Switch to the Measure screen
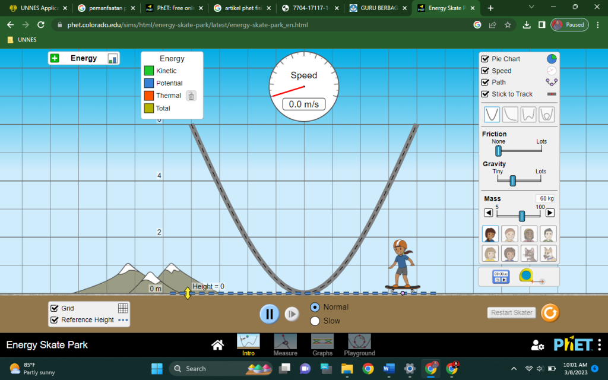The image size is (608, 380). 285,344
